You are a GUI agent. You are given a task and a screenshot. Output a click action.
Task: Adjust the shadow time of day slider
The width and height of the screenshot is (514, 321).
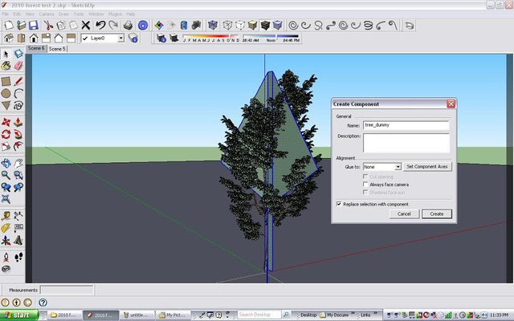point(271,38)
